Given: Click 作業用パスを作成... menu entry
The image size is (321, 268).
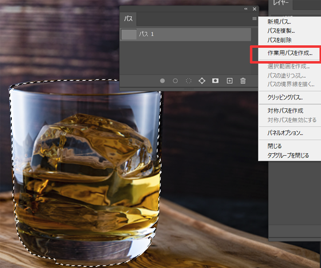Looking at the screenshot, I should [289, 52].
